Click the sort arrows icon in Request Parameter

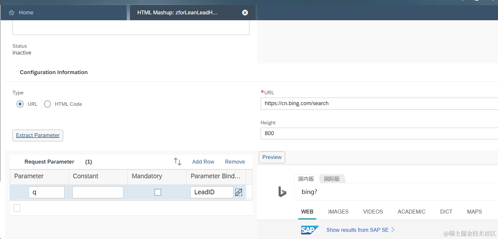pyautogui.click(x=177, y=162)
